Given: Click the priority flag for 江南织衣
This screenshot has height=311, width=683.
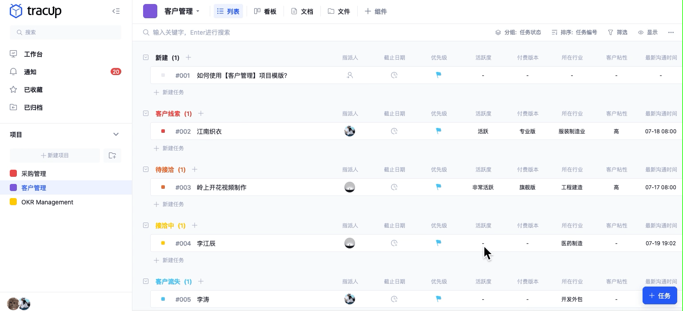Looking at the screenshot, I should coord(439,131).
